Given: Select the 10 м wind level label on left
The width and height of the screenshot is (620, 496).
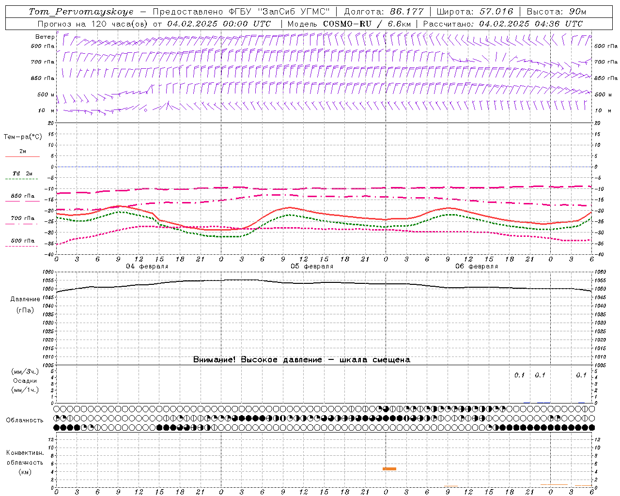Looking at the screenshot, I should pyautogui.click(x=46, y=110).
